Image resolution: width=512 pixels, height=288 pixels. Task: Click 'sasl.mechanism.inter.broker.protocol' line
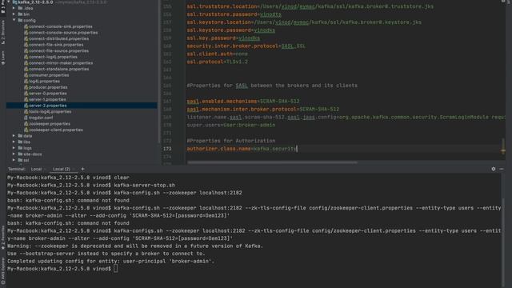[263, 109]
